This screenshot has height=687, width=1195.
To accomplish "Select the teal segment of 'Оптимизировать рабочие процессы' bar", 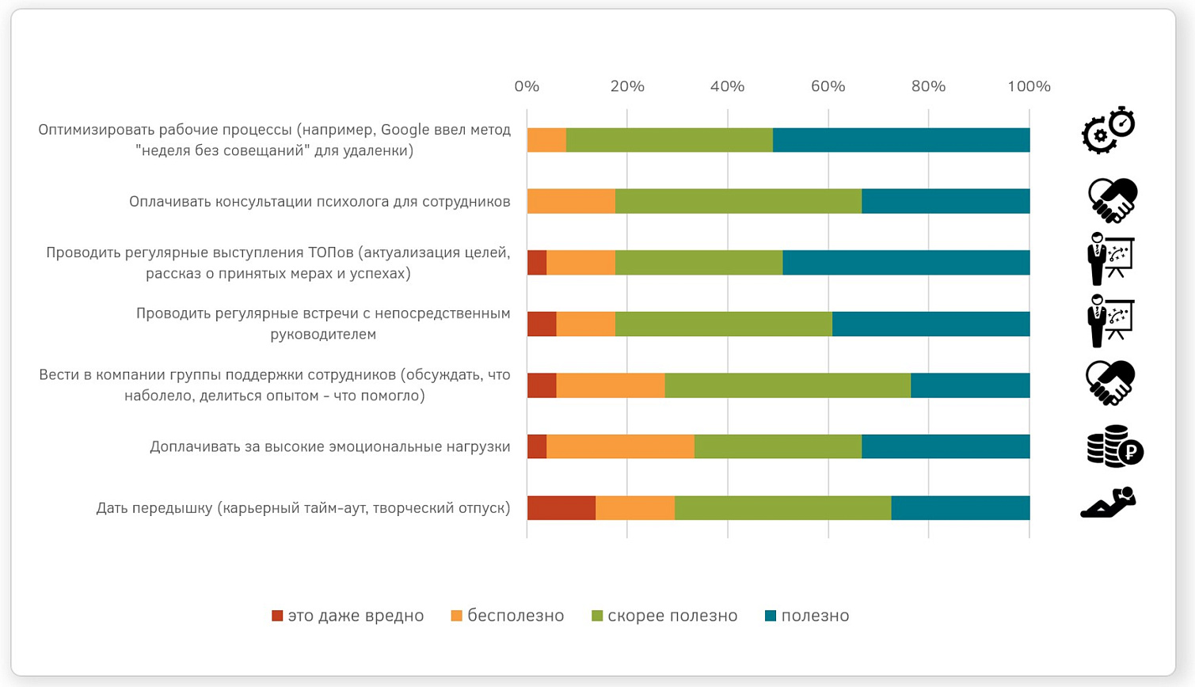I will (x=901, y=140).
